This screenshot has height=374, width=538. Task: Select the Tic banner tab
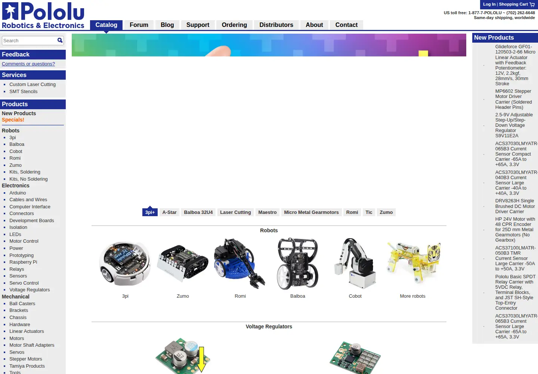369,212
